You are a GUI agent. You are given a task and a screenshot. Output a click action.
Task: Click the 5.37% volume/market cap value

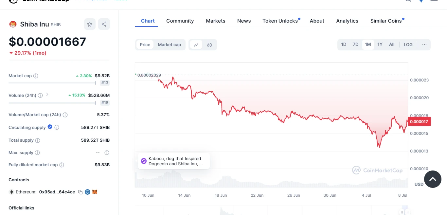pyautogui.click(x=103, y=115)
